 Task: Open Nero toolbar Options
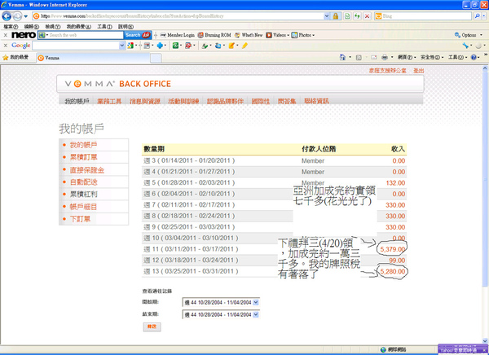(468, 35)
